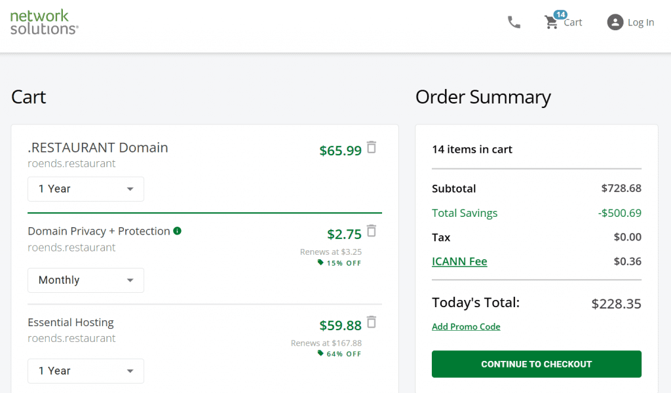Click the Log In text in header
Image resolution: width=671 pixels, height=393 pixels.
(641, 22)
